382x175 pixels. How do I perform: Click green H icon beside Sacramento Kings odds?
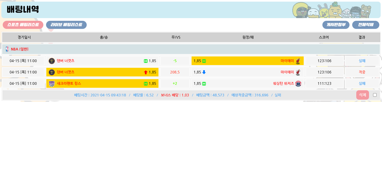(146, 84)
